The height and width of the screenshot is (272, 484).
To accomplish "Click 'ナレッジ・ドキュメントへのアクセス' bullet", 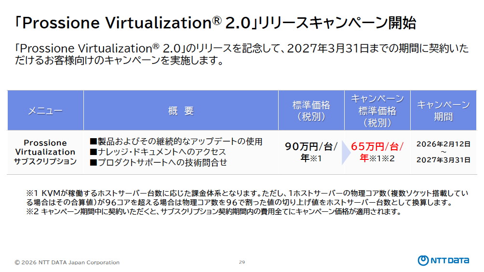I will point(158,152).
